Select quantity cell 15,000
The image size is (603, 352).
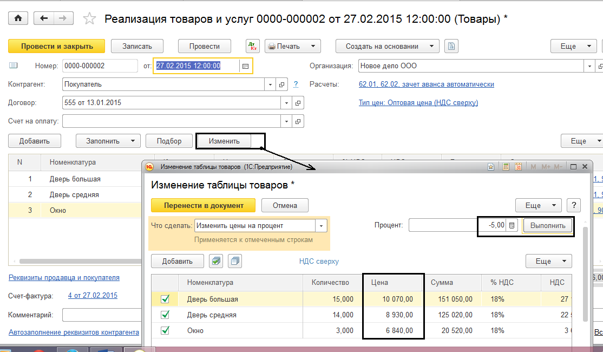point(333,299)
